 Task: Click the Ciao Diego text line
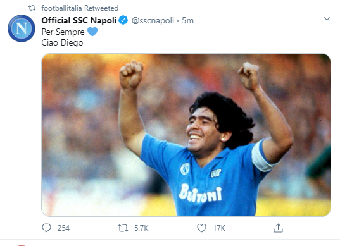[62, 42]
